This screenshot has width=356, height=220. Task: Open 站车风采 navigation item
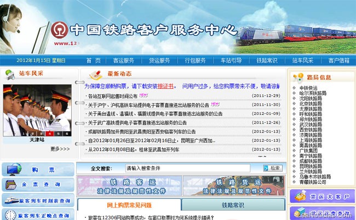303,61
